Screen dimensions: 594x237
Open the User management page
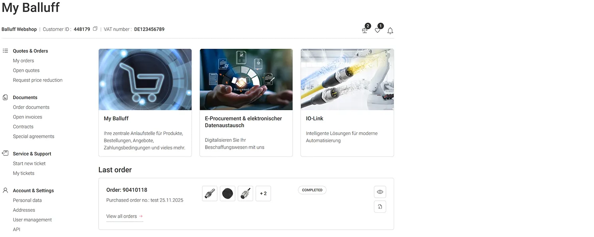pos(32,220)
